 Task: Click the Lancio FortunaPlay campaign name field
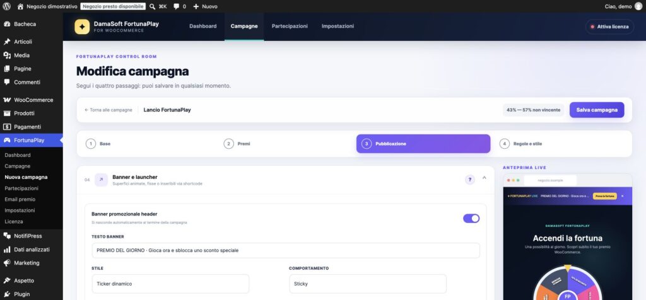(x=167, y=110)
